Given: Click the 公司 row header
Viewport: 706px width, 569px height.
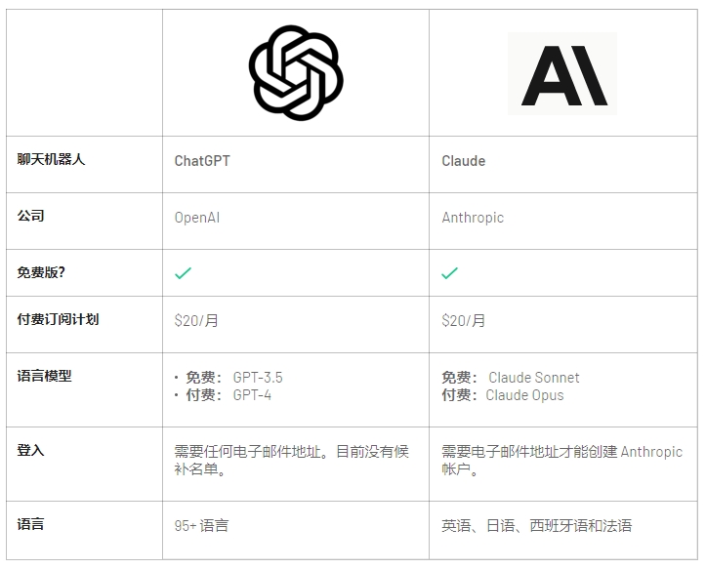Looking at the screenshot, I should click(30, 216).
